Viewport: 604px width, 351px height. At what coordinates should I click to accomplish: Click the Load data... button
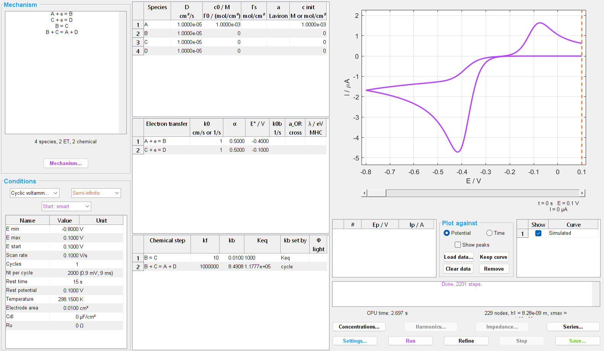click(x=458, y=257)
